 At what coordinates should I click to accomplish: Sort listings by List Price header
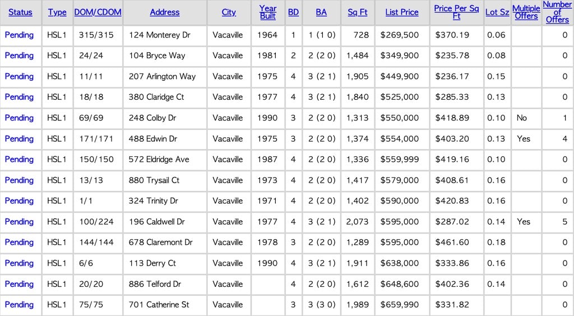[402, 12]
